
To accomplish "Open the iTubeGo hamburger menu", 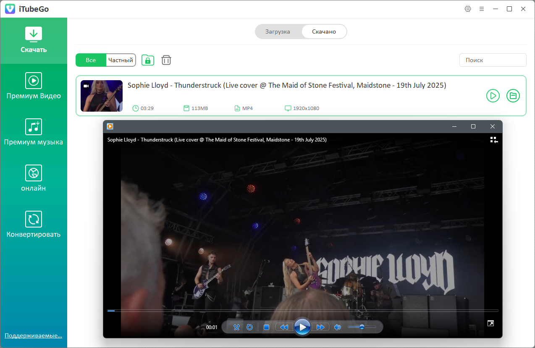I will tap(482, 9).
